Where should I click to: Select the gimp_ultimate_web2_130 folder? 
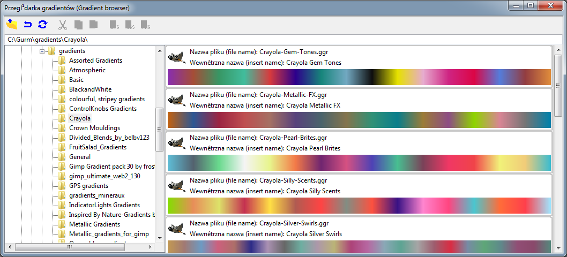[x=105, y=176]
